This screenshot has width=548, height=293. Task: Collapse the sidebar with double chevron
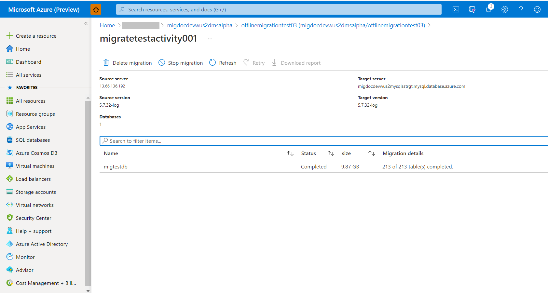pyautogui.click(x=86, y=23)
